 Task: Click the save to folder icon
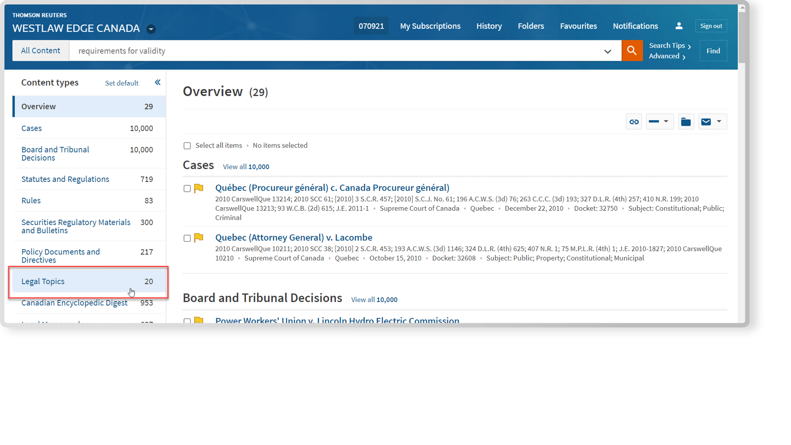(x=686, y=122)
